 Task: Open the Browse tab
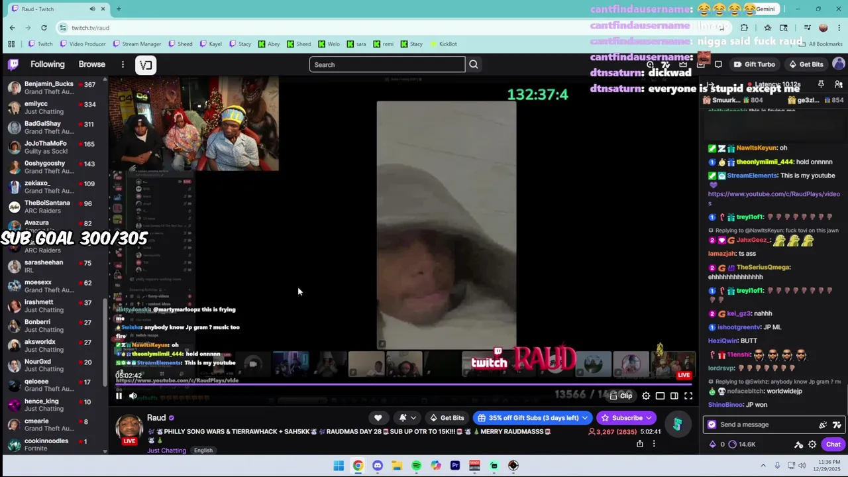click(92, 64)
